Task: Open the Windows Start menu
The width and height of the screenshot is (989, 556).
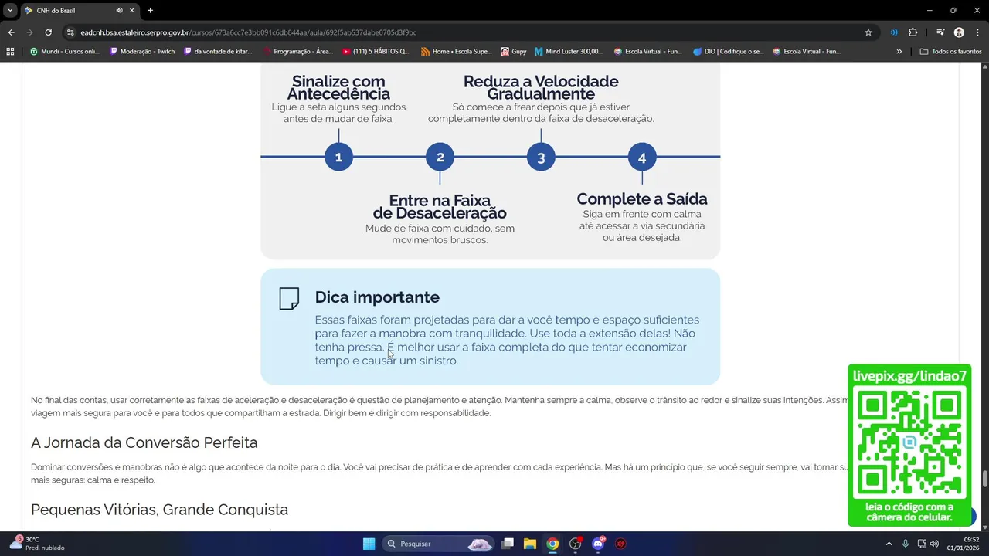Action: pyautogui.click(x=369, y=544)
